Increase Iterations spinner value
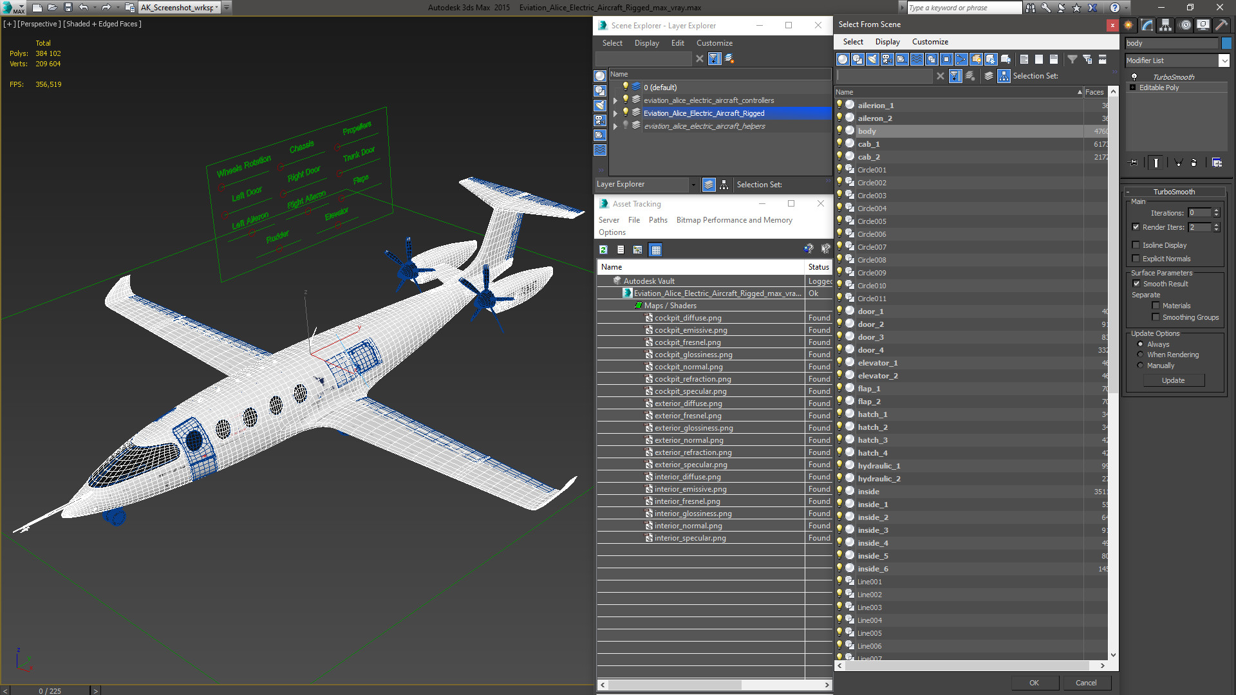1236x695 pixels. [1216, 210]
